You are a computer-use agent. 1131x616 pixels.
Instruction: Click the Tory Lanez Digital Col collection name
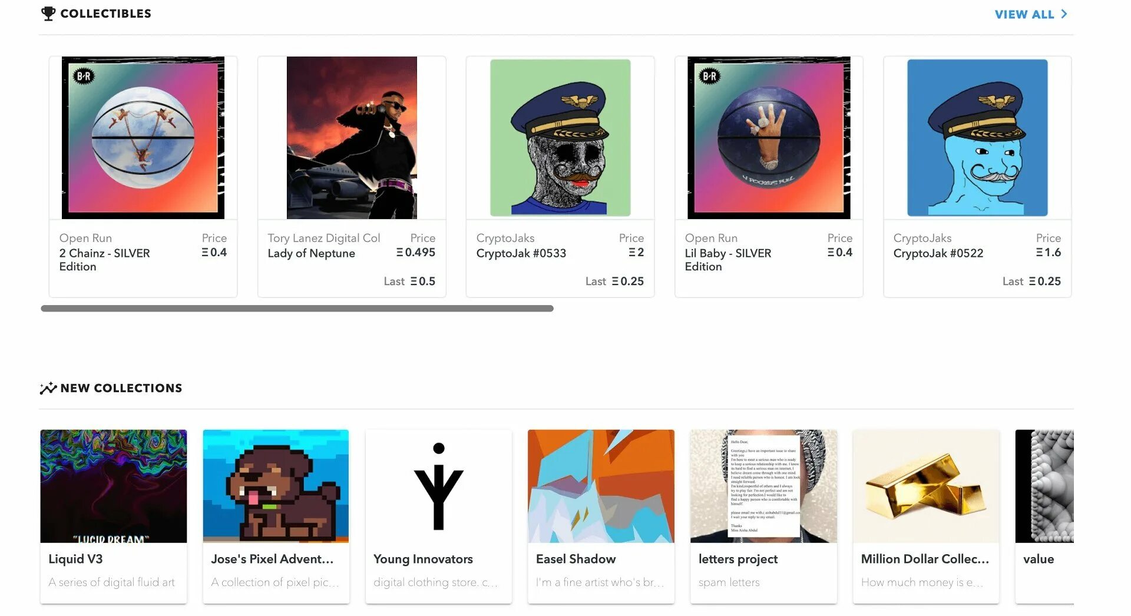(323, 238)
